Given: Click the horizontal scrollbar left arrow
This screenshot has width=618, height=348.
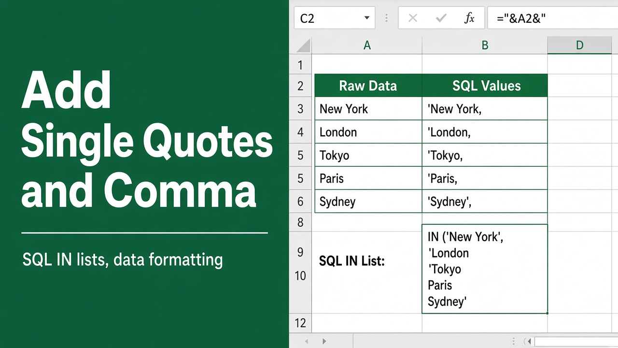Looking at the screenshot, I should pyautogui.click(x=529, y=342).
